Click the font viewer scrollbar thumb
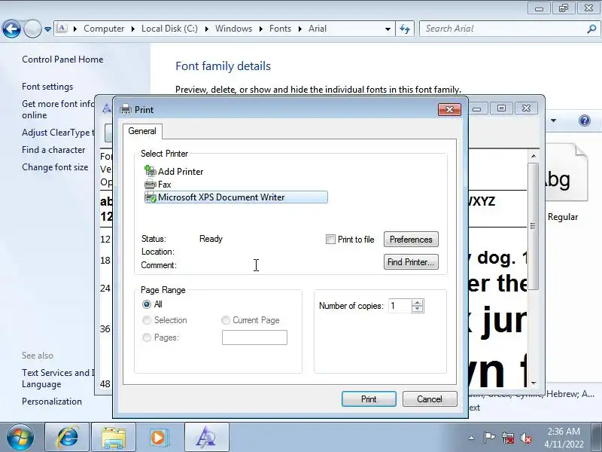 click(534, 226)
